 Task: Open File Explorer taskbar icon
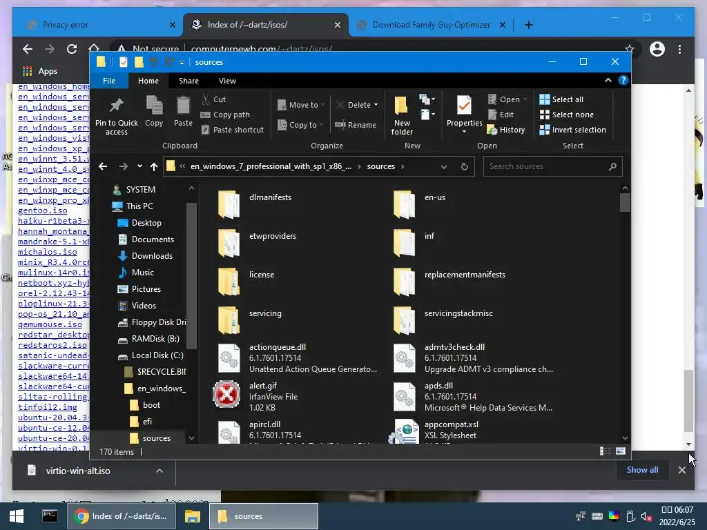coord(193,516)
